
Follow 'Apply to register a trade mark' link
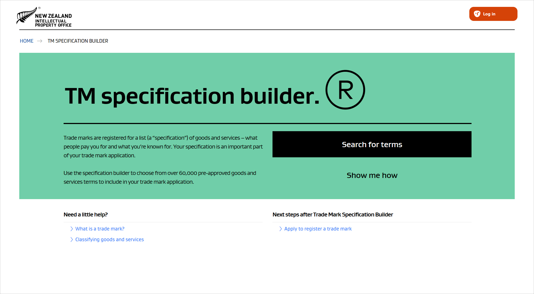coord(318,229)
